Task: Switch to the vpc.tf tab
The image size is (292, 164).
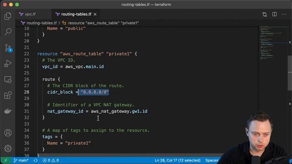Action: click(x=30, y=14)
